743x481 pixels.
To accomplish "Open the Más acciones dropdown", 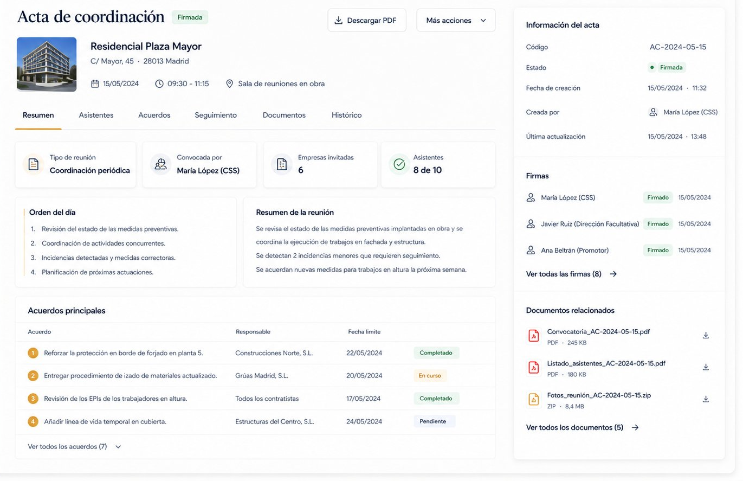I will point(456,21).
